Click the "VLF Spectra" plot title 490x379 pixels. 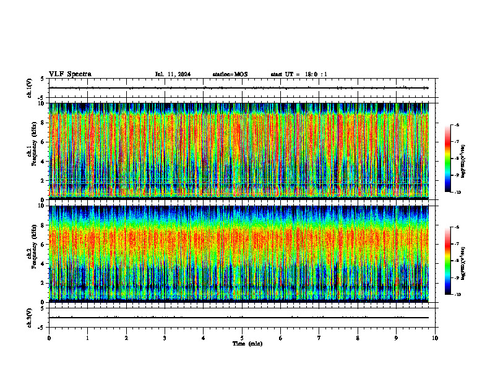(70, 74)
